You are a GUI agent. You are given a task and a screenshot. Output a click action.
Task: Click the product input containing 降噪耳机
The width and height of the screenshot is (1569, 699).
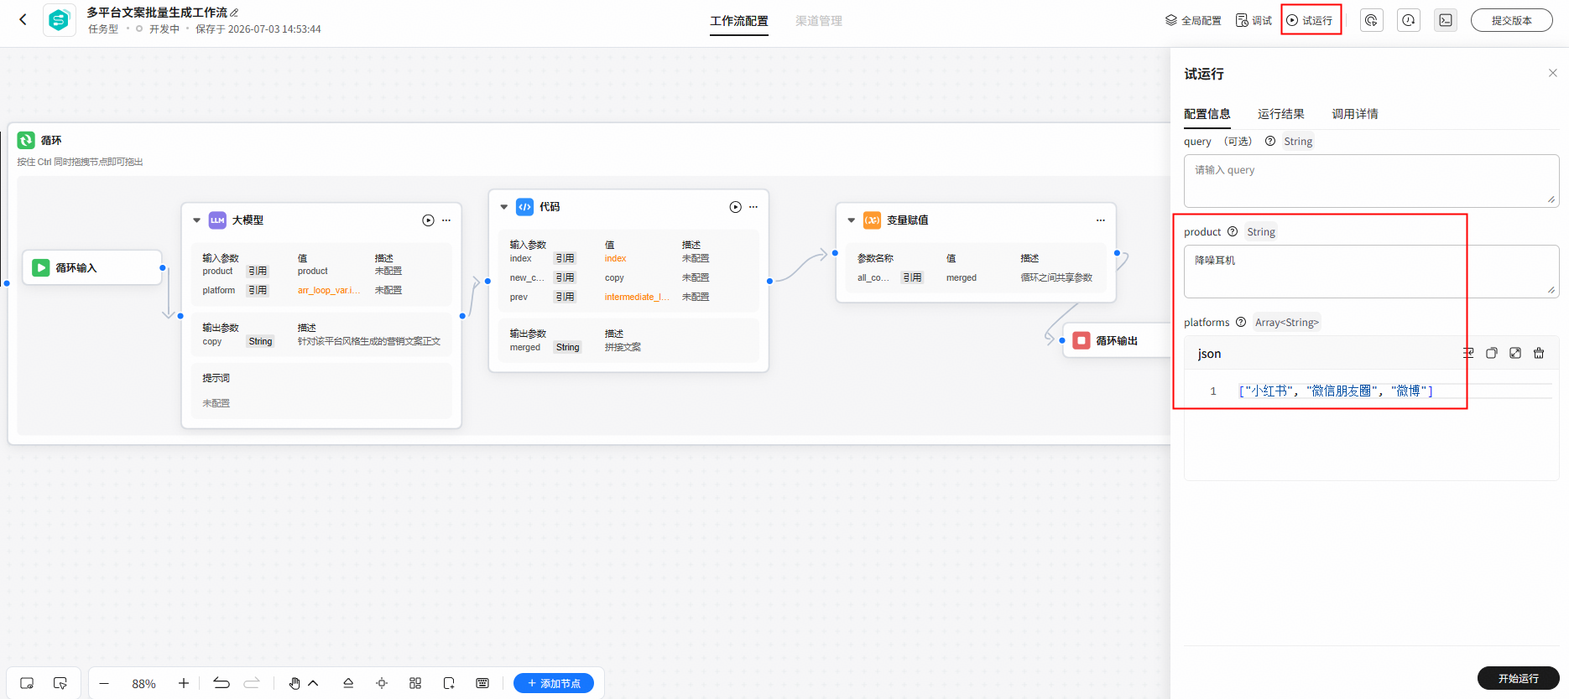pyautogui.click(x=1371, y=271)
